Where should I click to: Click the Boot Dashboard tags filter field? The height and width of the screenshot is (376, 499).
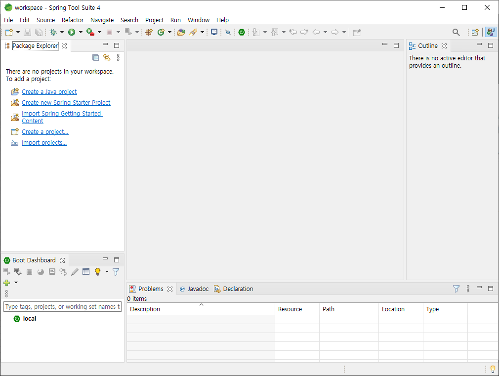click(62, 307)
